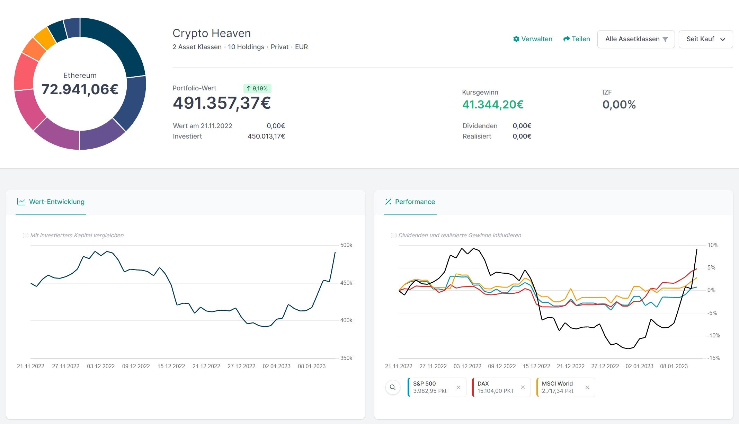Expand the Seit Kauf period dropdown
The width and height of the screenshot is (739, 424).
[705, 39]
